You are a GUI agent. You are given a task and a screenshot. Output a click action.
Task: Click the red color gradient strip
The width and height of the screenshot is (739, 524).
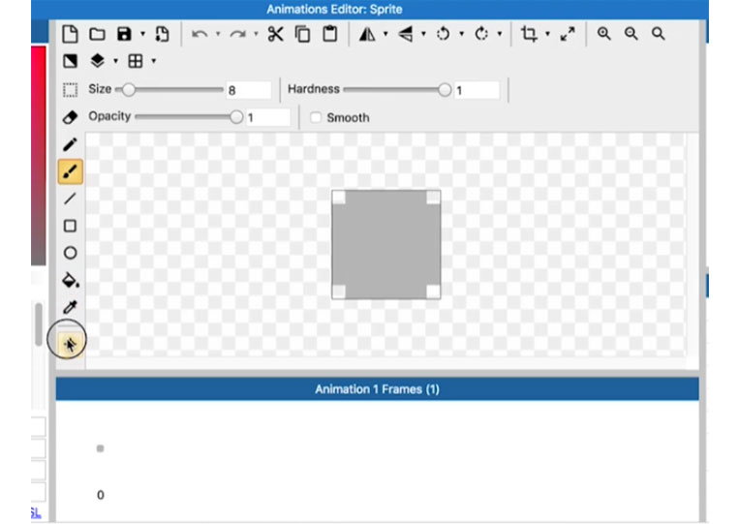pyautogui.click(x=39, y=156)
